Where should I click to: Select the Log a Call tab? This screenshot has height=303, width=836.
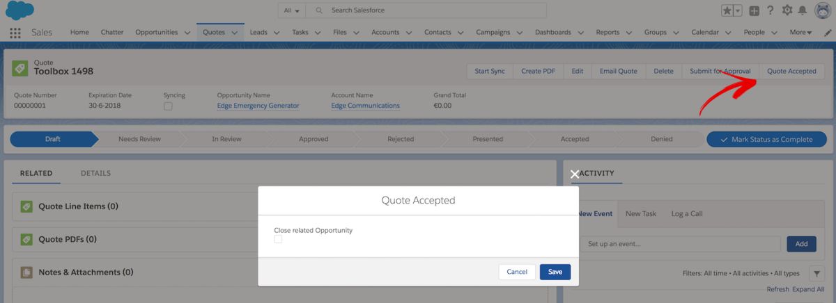click(x=687, y=214)
